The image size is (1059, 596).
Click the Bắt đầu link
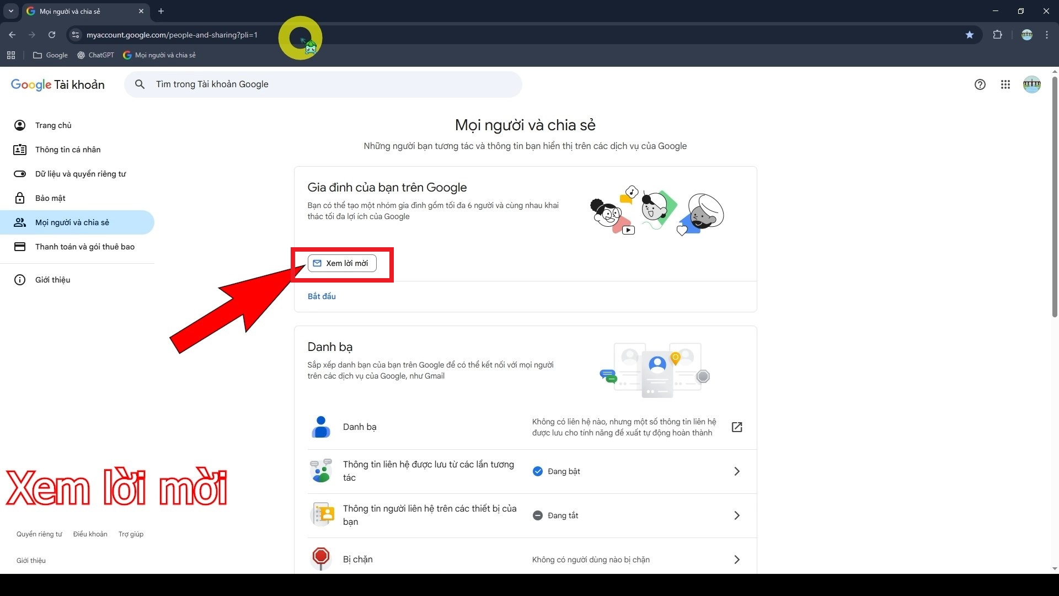click(322, 296)
